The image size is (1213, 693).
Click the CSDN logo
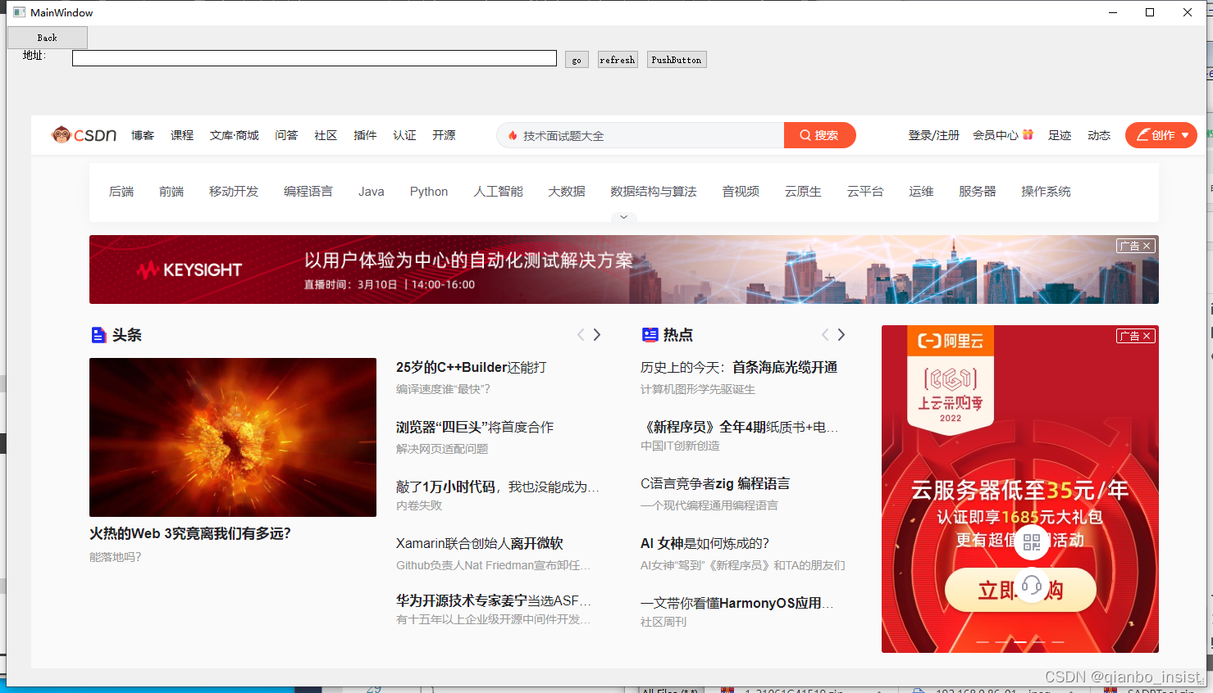pyautogui.click(x=83, y=135)
